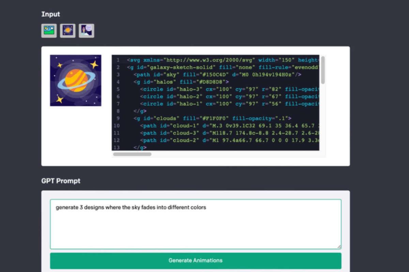Select the galaxy planet input icon
Screen dimensions: 409x272
(x=67, y=30)
